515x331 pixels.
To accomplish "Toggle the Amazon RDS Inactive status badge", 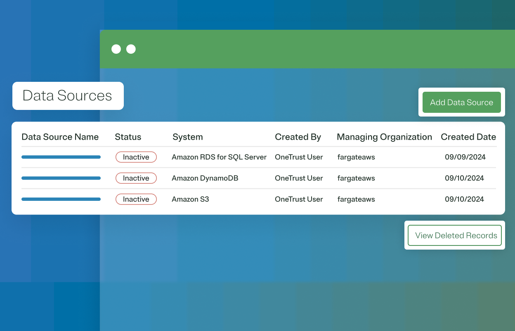I will point(136,157).
